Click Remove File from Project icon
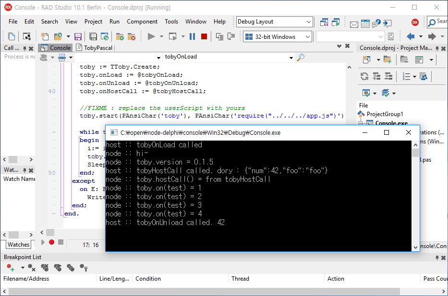448x296 pixels. (132, 36)
